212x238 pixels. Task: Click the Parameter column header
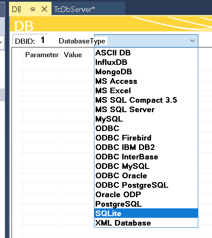(x=42, y=55)
